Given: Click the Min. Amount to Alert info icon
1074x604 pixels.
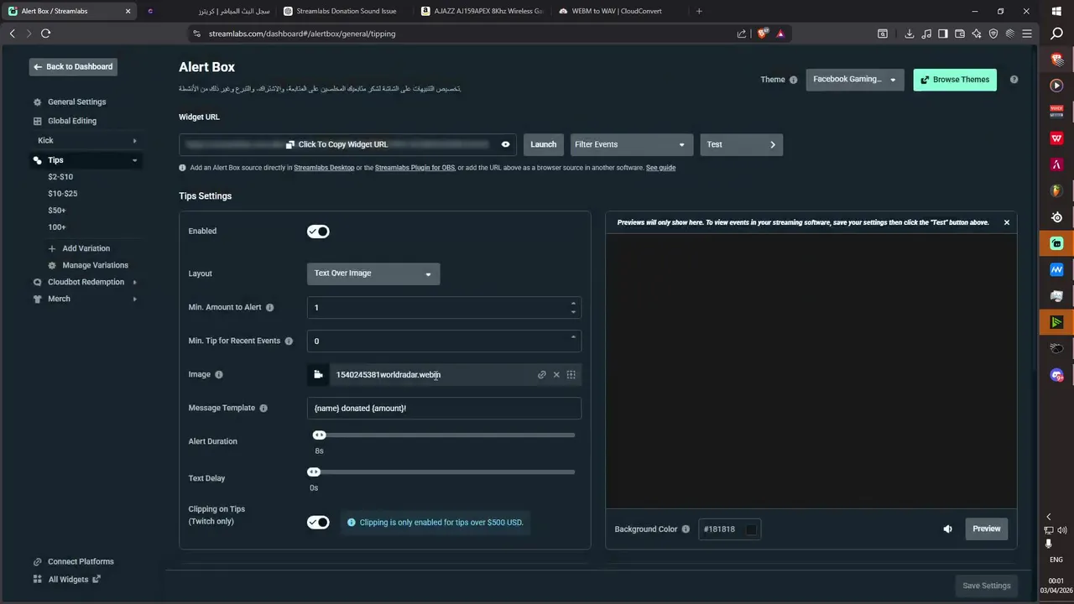Looking at the screenshot, I should click(x=269, y=308).
